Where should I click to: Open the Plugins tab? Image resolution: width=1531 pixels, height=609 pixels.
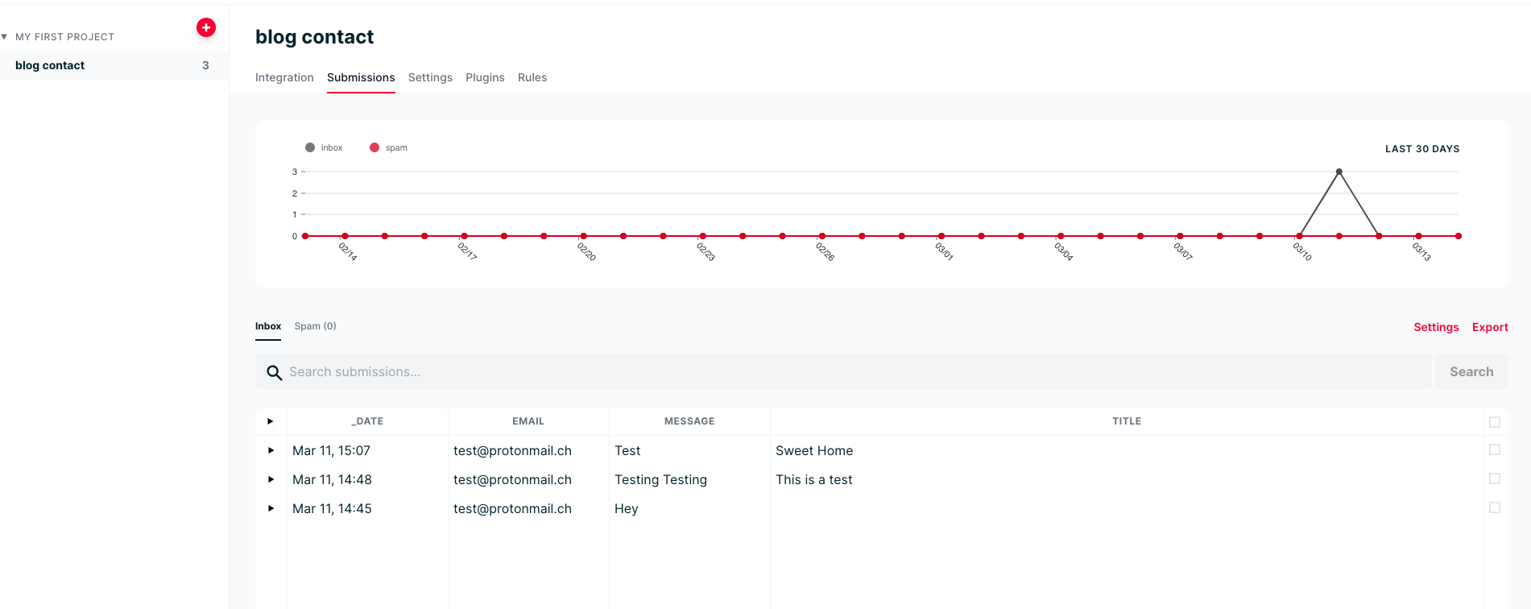pyautogui.click(x=485, y=77)
